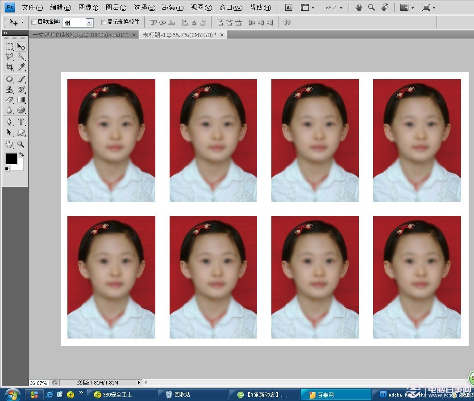Select the Polygonal Lasso tool
Screen dimensions: 474x401
(x=9, y=57)
